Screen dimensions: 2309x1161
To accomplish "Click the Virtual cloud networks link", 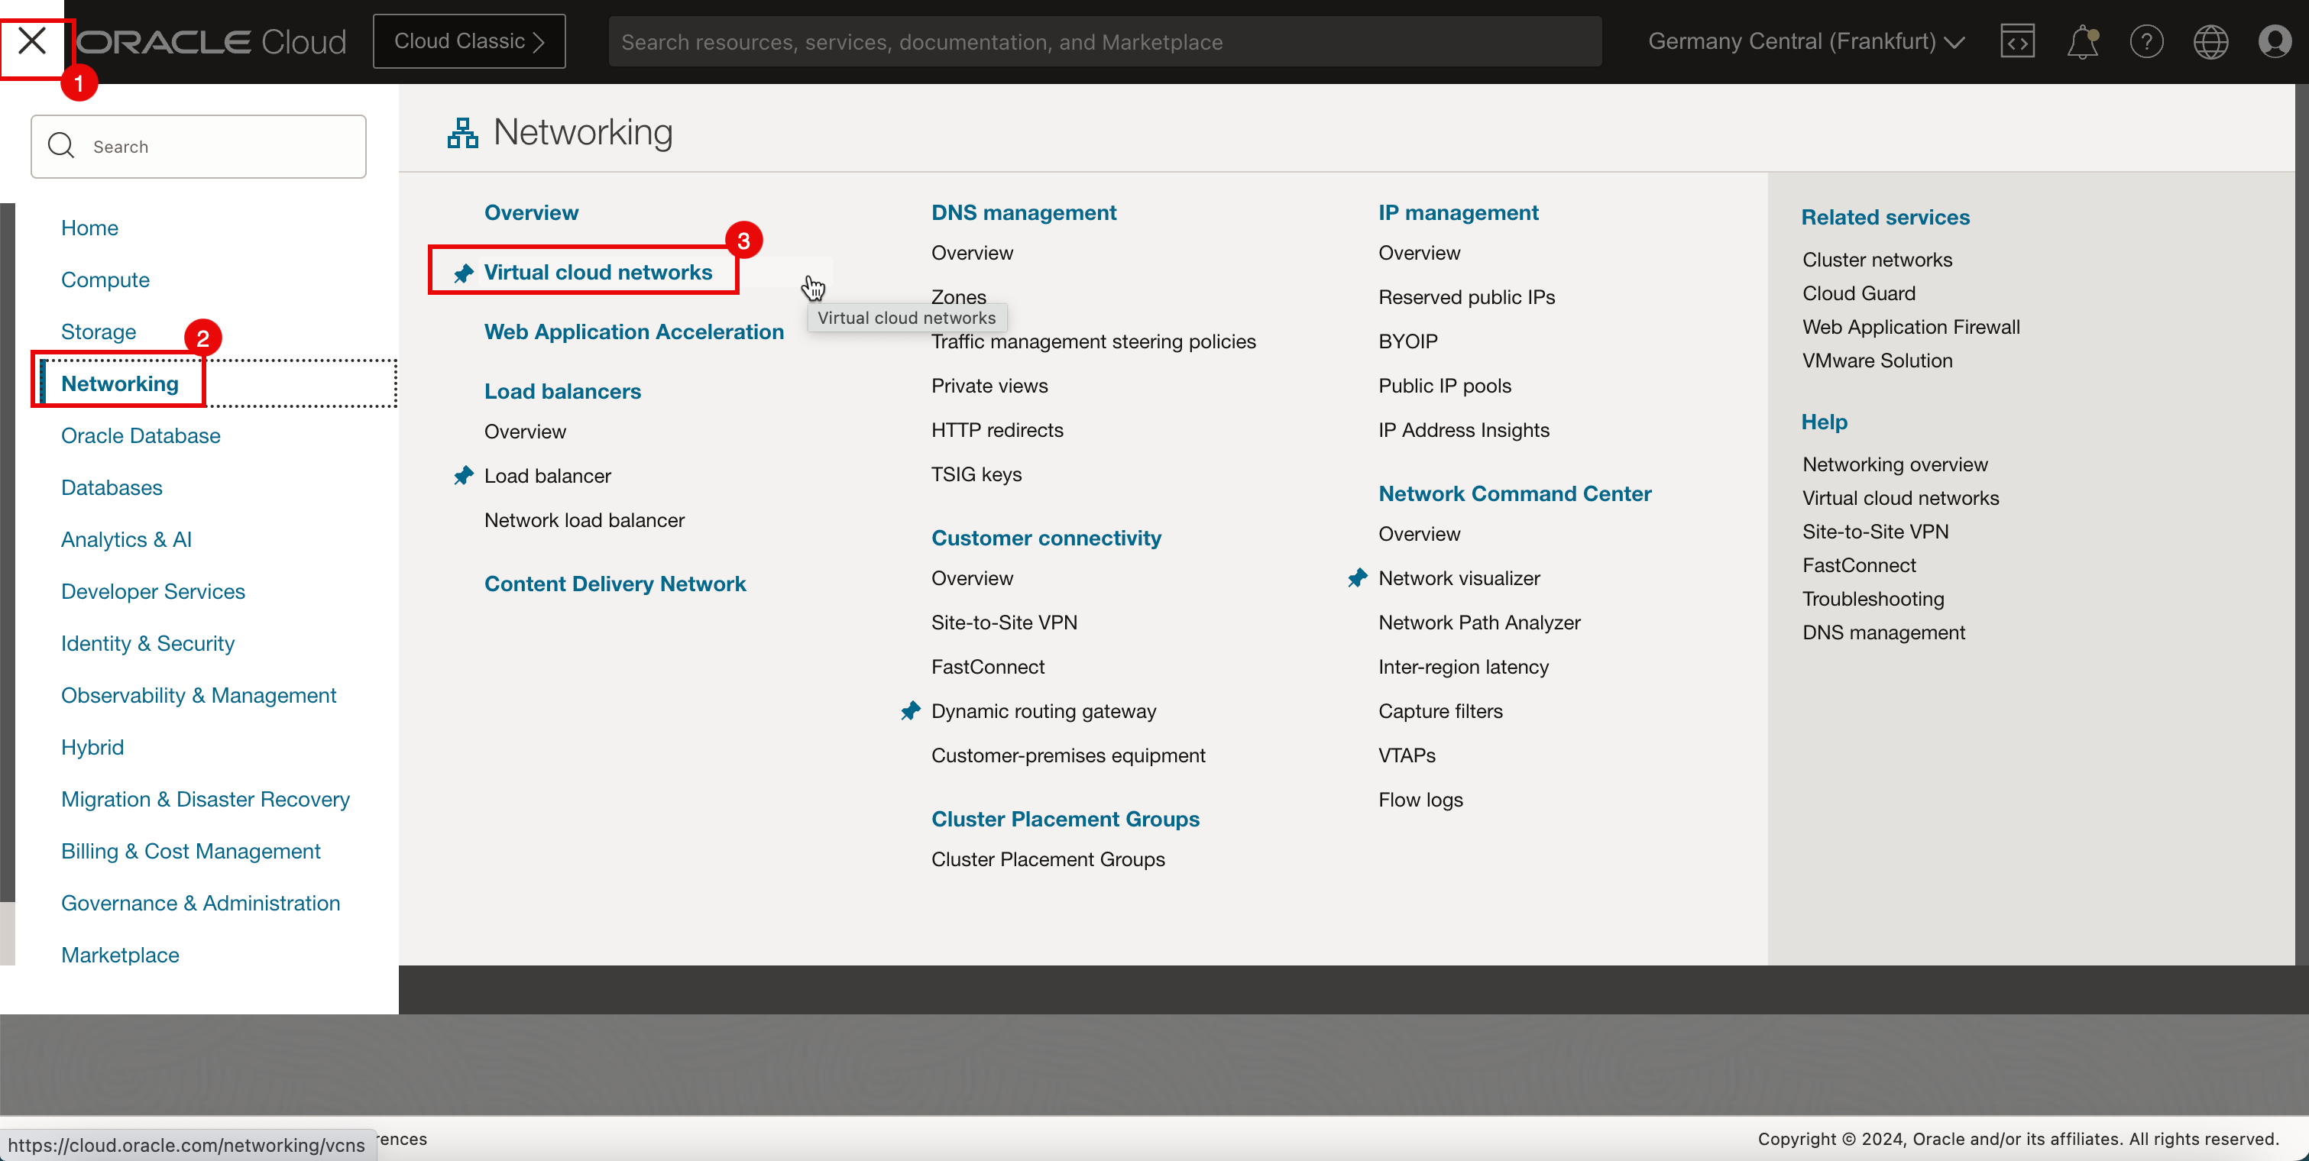I will 598,271.
